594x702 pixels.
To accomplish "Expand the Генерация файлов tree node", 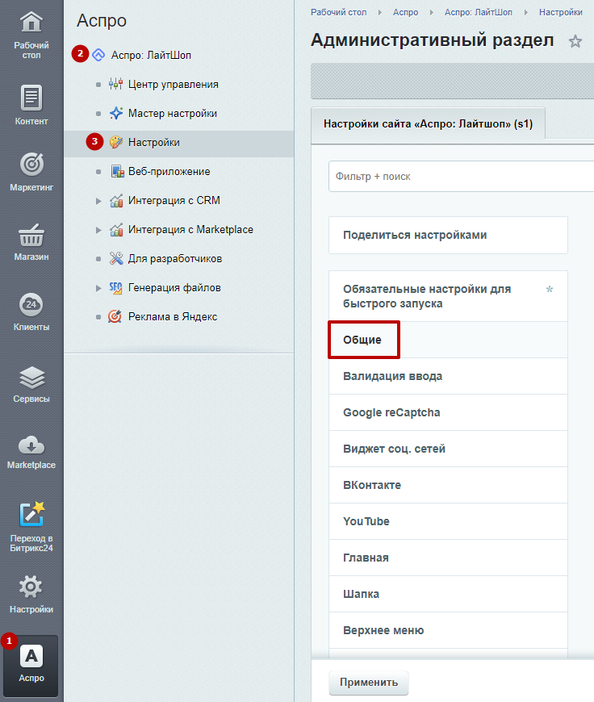I will tap(98, 288).
